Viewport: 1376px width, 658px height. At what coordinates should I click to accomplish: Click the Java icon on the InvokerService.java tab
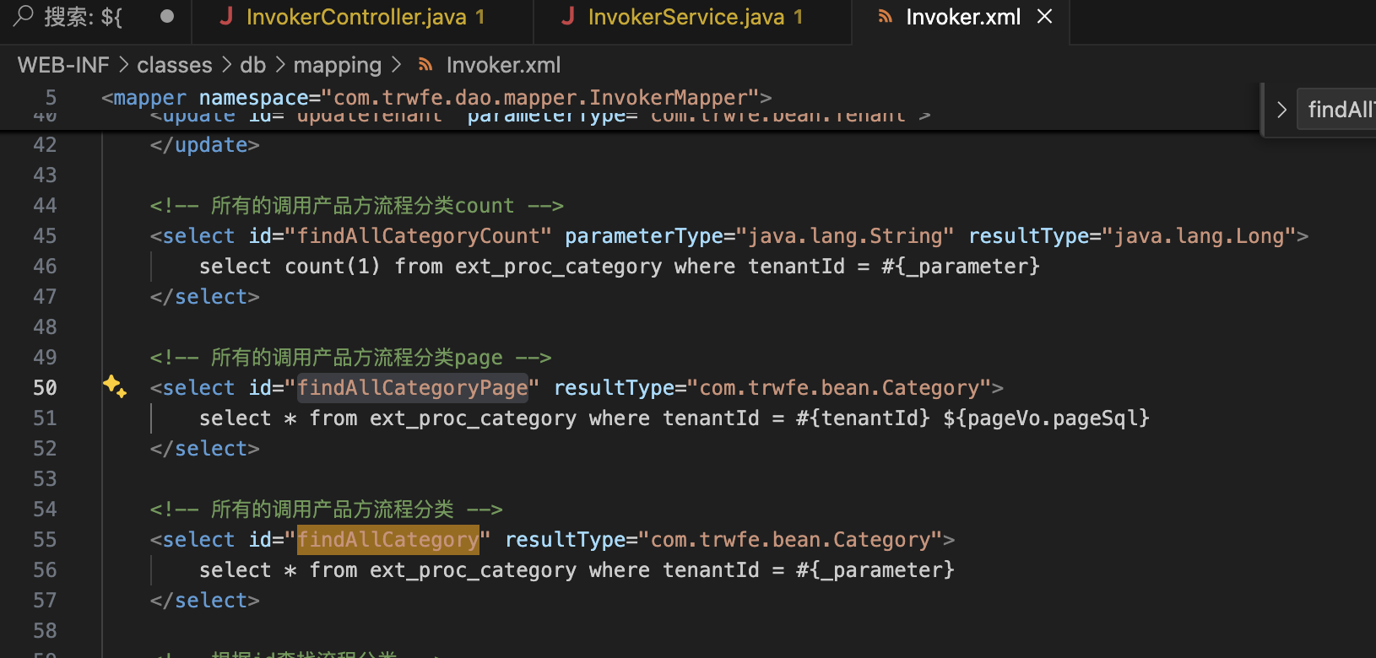coord(568,16)
